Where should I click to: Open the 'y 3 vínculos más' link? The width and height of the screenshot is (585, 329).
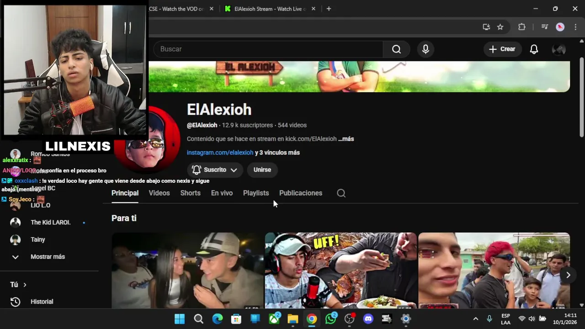point(277,153)
